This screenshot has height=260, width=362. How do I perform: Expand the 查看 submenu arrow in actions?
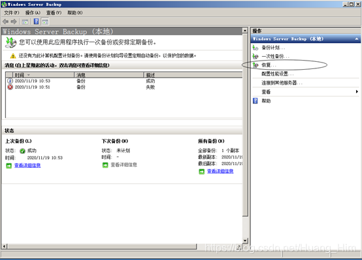pos(357,92)
